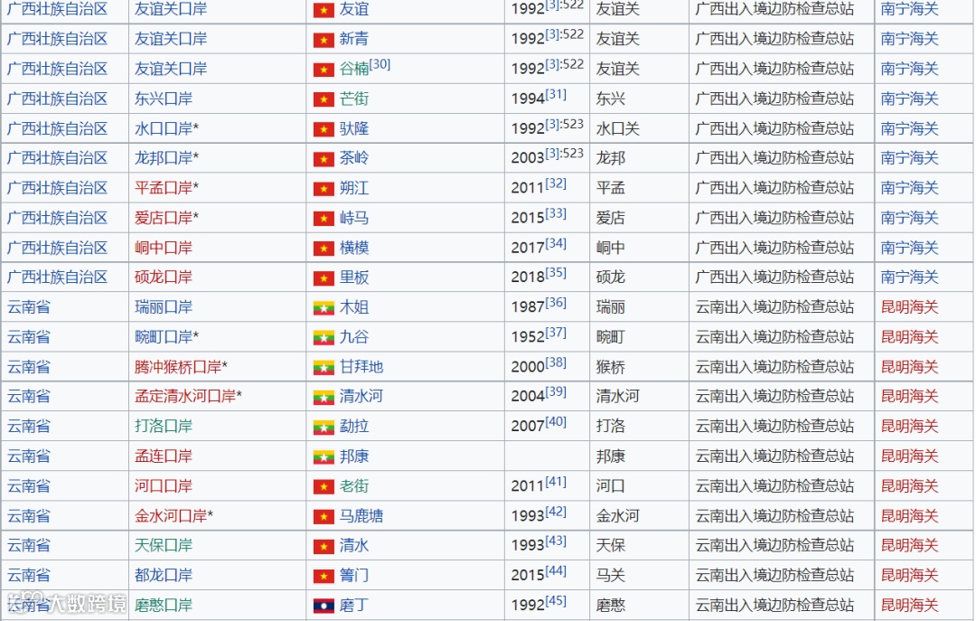Screen dimensions: 976x621
Task: Click the Vietnam flag icon beside 芒街
Action: click(323, 99)
